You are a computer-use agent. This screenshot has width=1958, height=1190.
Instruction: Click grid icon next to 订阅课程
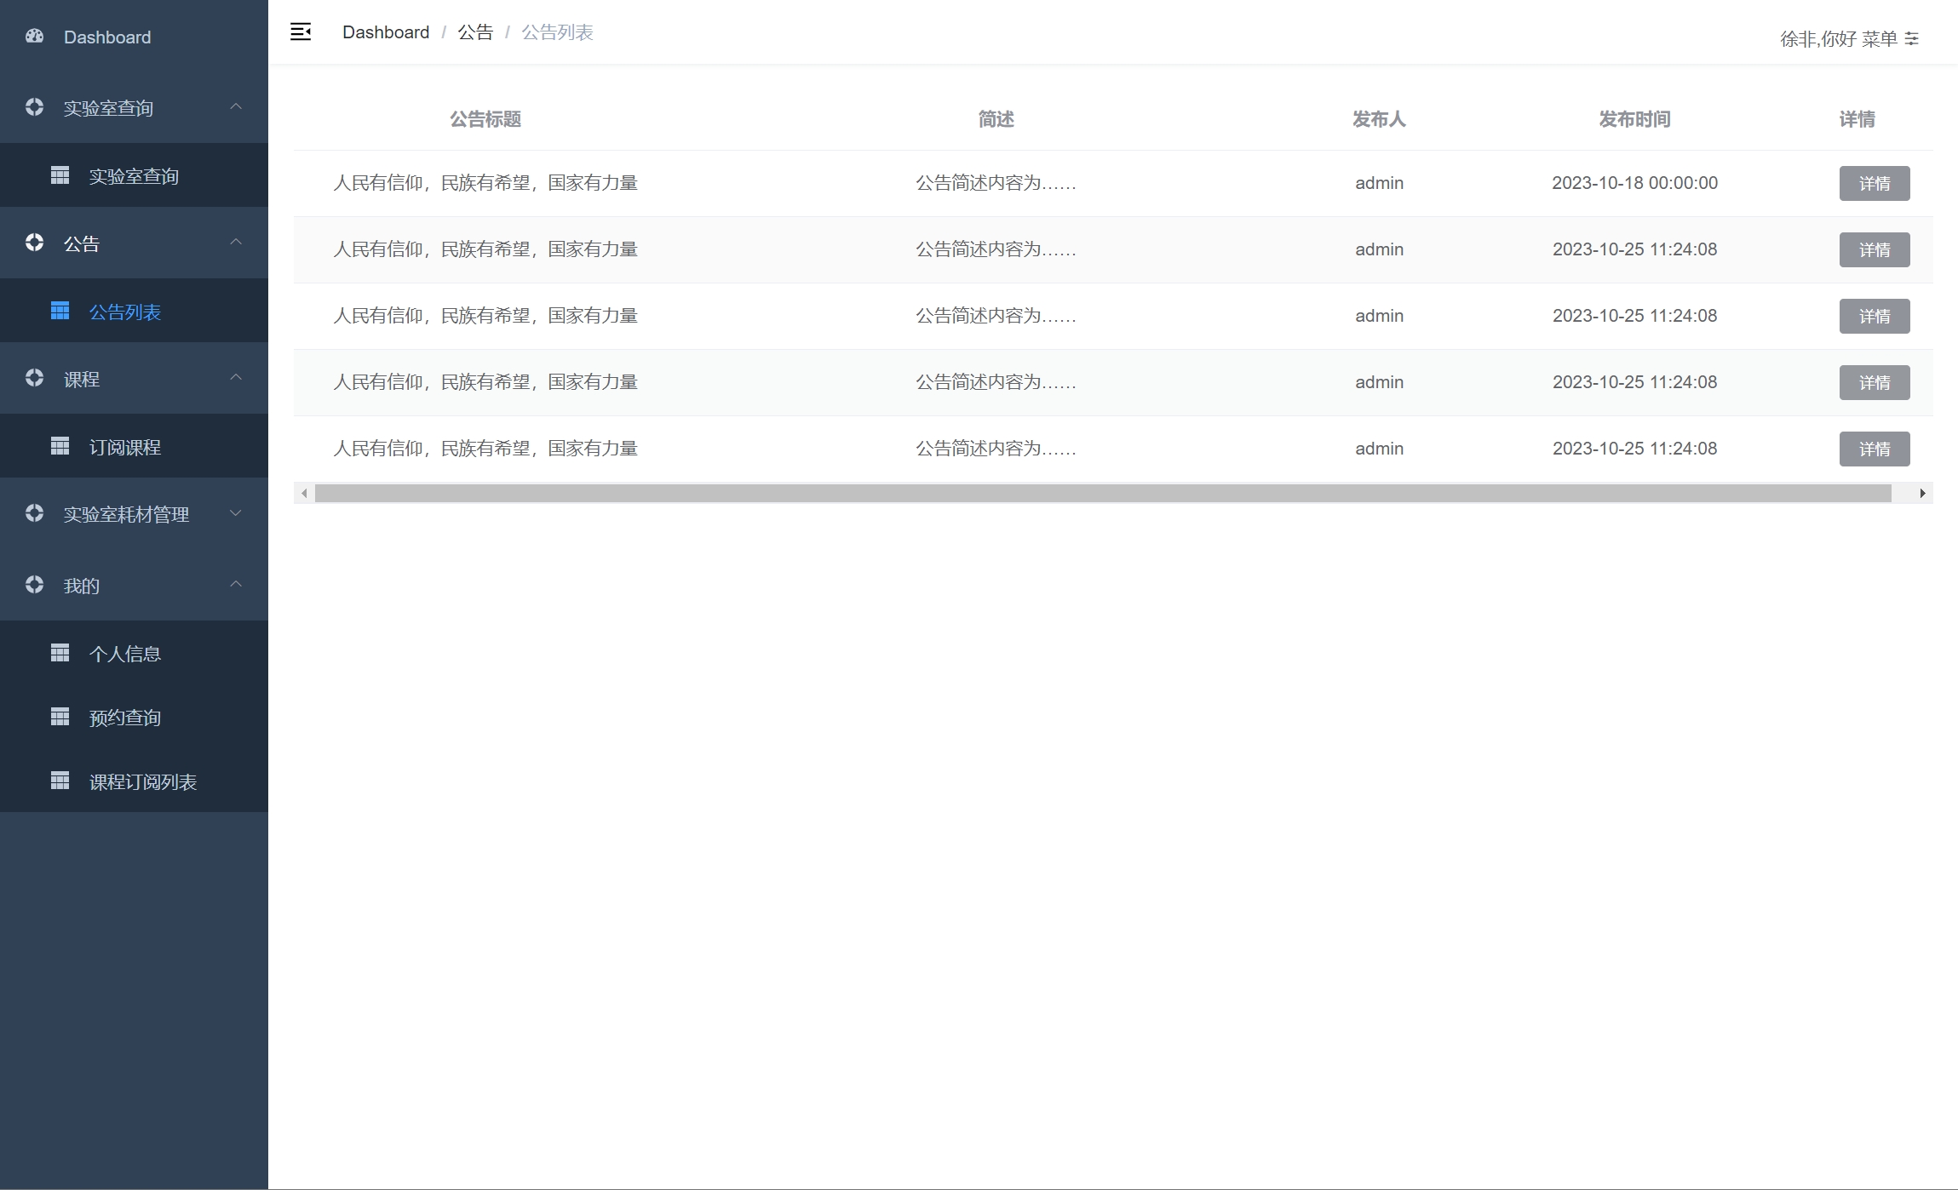click(60, 446)
